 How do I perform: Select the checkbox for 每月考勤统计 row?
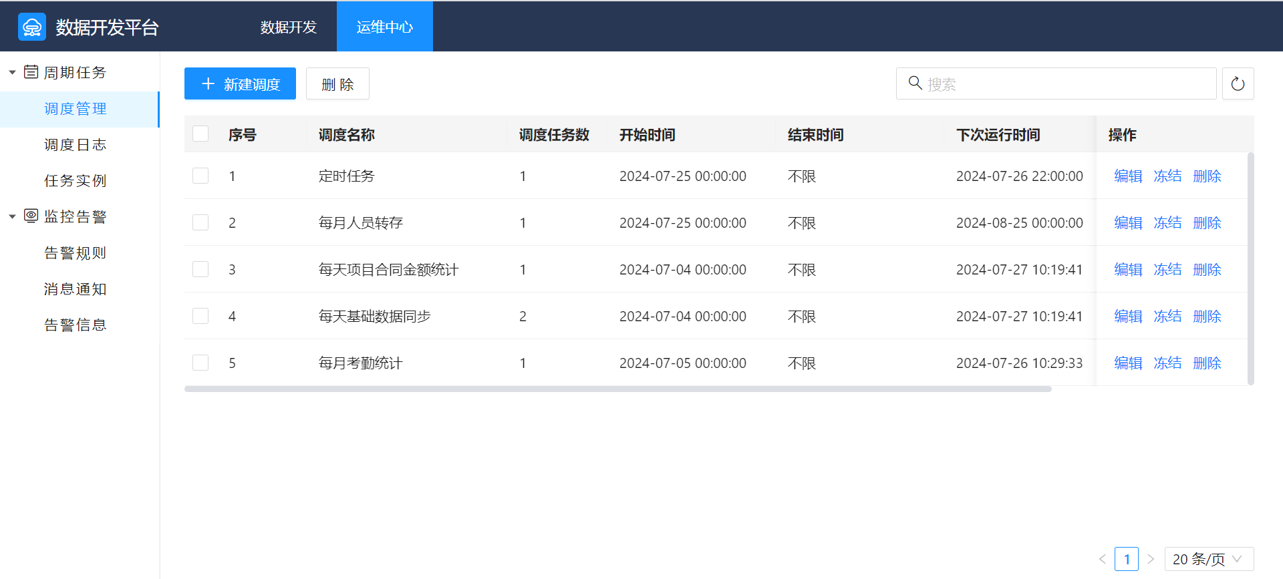coord(200,363)
